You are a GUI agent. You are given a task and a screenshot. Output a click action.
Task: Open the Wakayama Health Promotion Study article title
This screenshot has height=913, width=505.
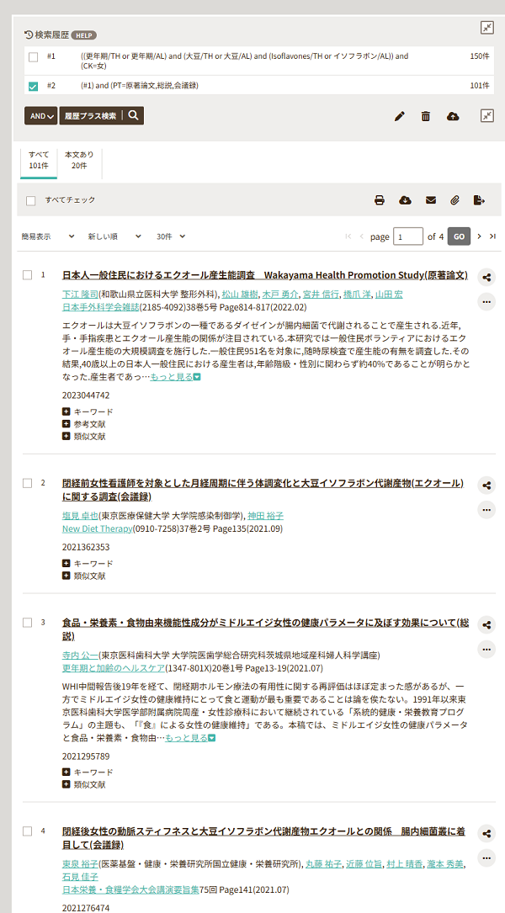(x=265, y=275)
